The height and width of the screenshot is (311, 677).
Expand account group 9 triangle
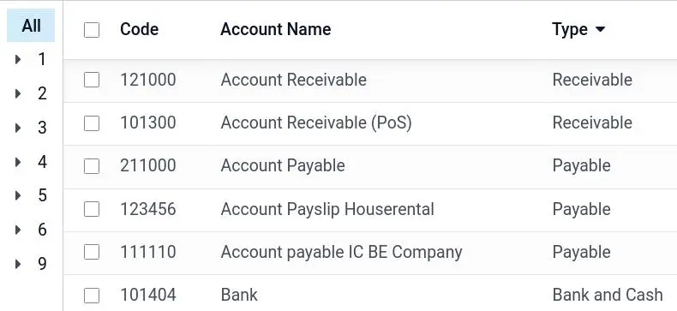pos(18,264)
